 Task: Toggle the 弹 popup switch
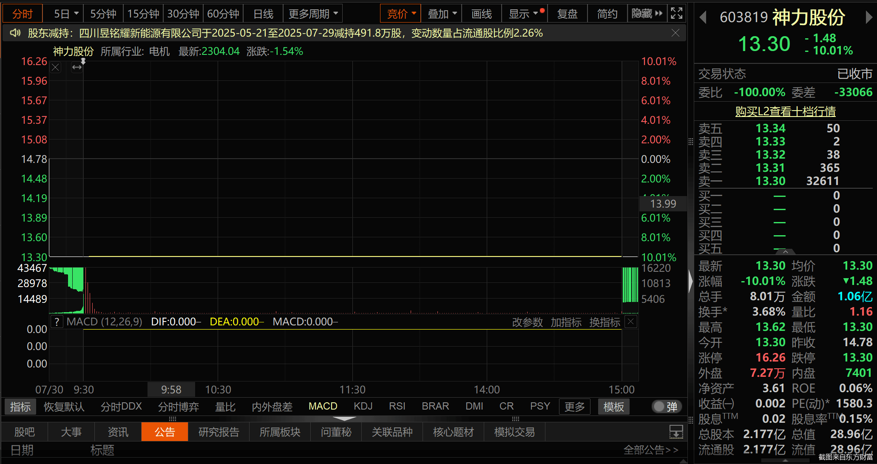point(667,407)
